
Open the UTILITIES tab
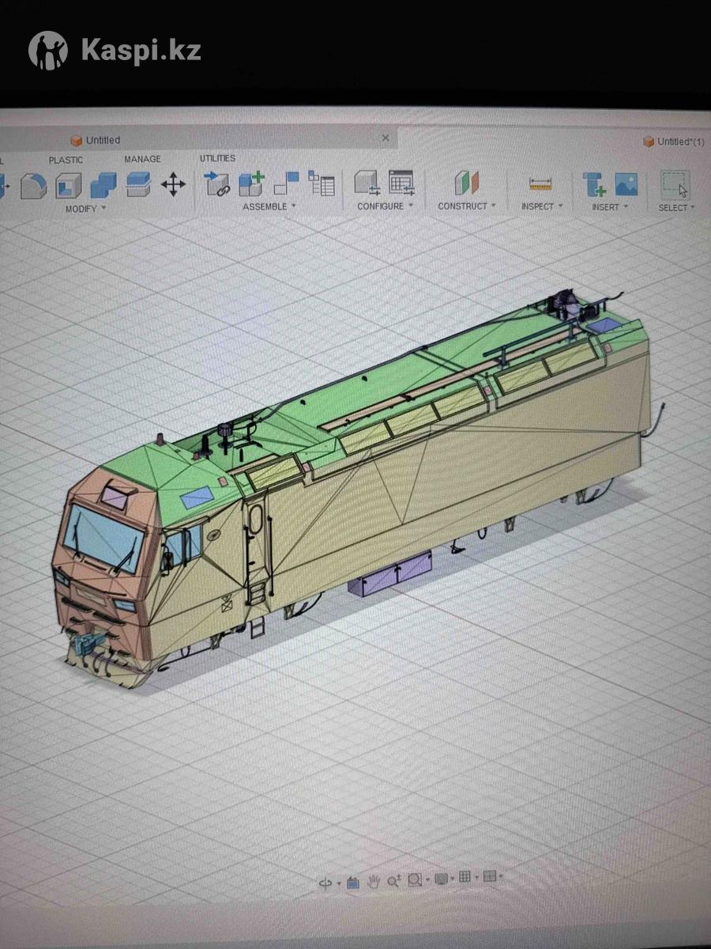click(217, 158)
